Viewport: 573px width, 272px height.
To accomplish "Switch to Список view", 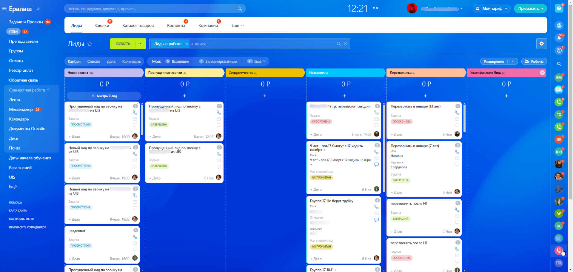I will click(94, 62).
